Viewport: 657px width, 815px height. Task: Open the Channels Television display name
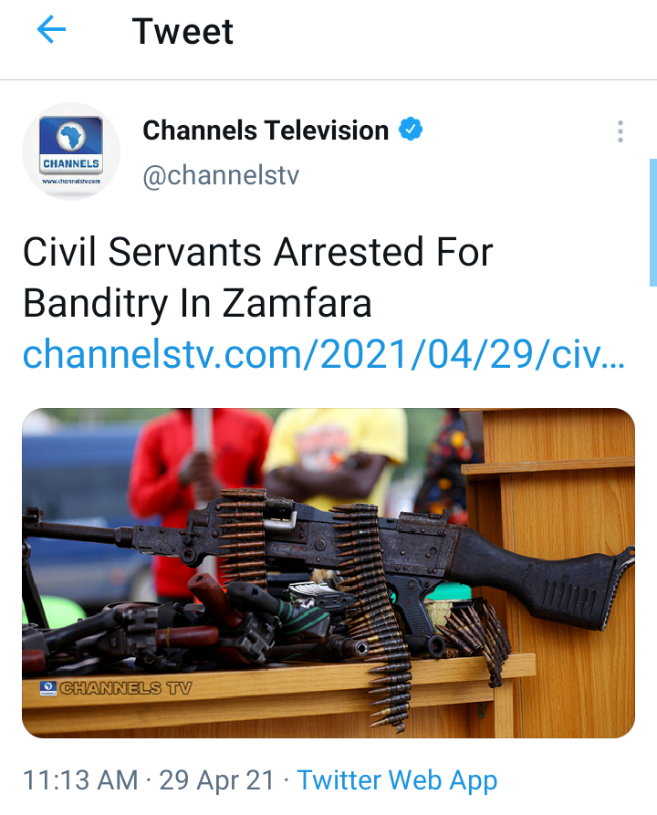(x=266, y=130)
